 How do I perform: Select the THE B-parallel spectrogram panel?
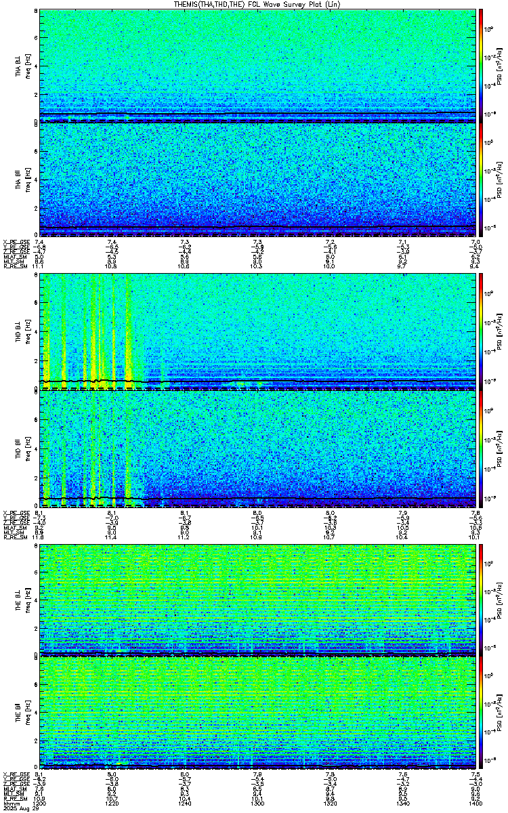click(x=258, y=711)
